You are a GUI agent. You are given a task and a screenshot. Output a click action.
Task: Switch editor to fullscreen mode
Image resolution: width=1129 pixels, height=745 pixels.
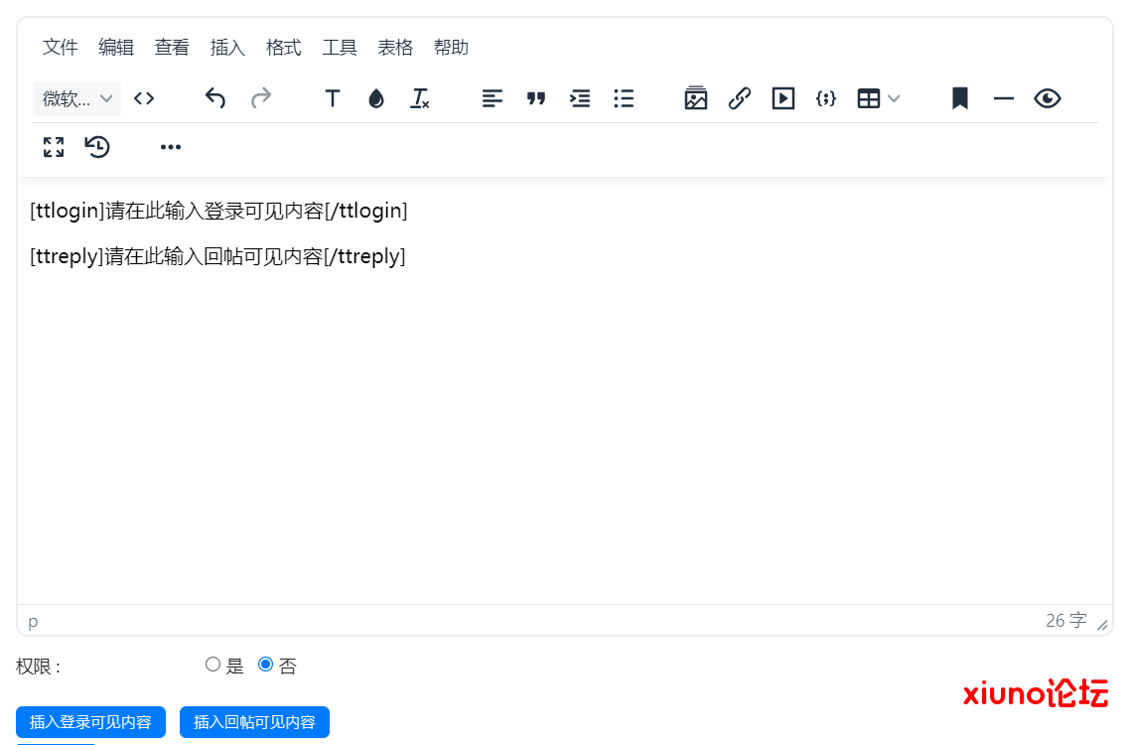click(x=54, y=147)
